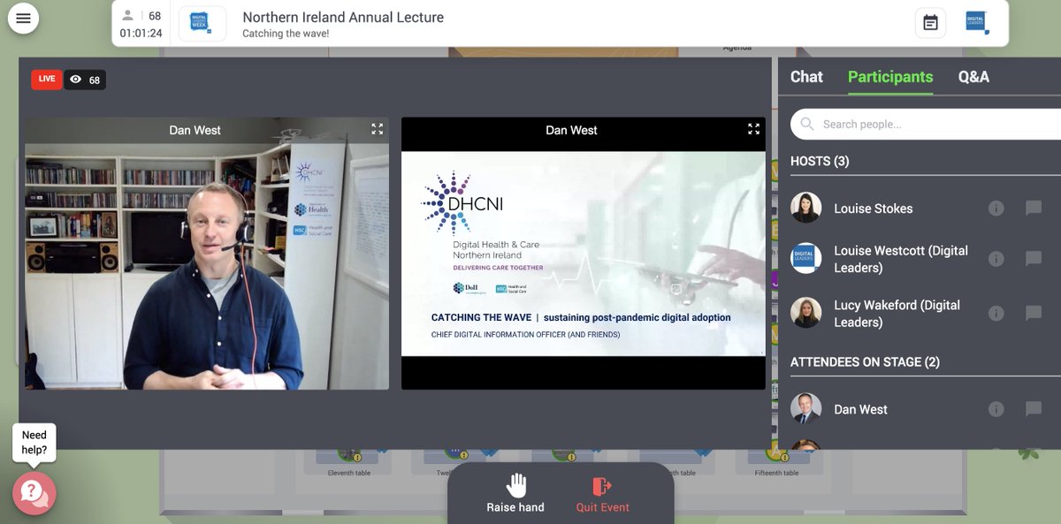Screen dimensions: 1061x524
Task: Open the hamburger menu
Action: [23, 19]
